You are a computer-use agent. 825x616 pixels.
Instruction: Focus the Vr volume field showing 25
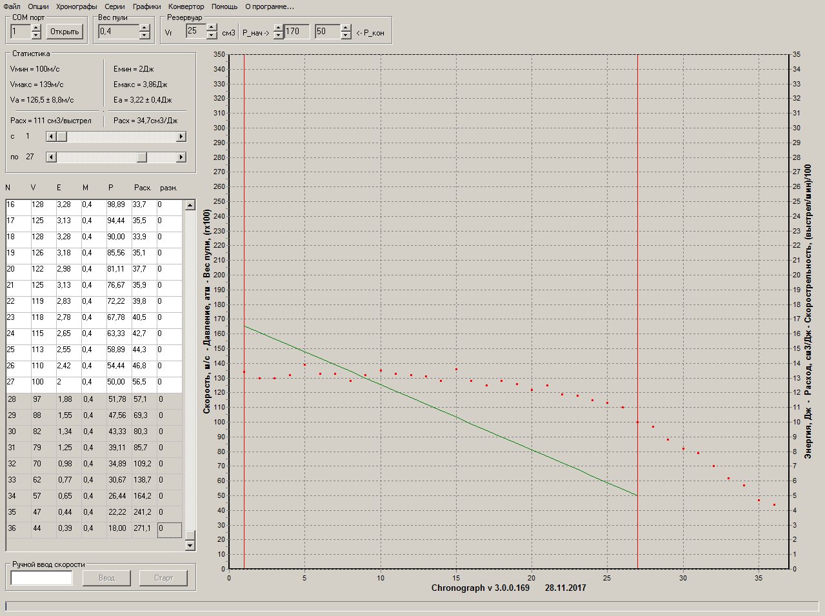pos(196,31)
